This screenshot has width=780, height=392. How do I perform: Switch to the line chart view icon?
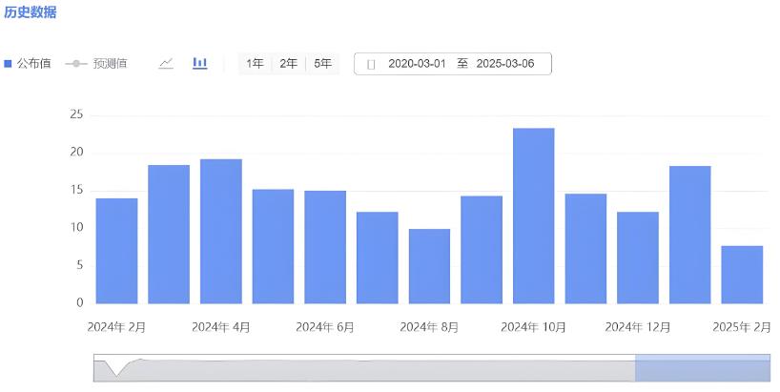pos(166,63)
